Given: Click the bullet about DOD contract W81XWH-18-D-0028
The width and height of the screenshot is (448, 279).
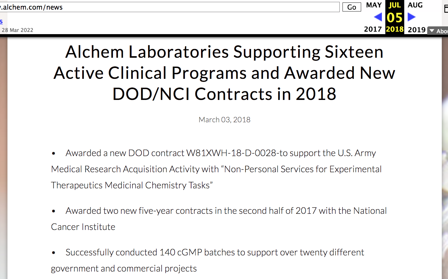Looking at the screenshot, I should (216, 169).
